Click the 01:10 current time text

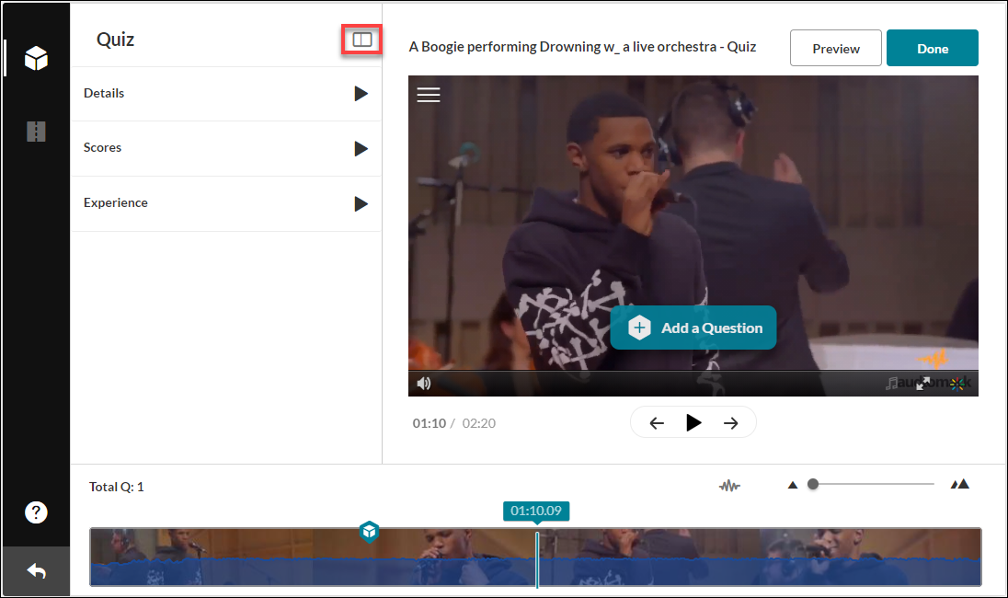(430, 423)
